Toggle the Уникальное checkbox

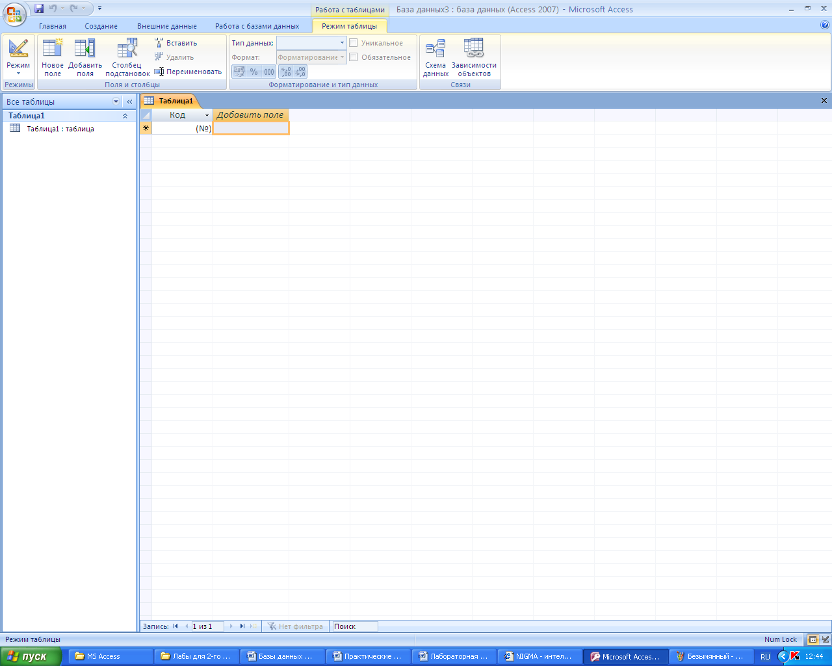(x=354, y=43)
